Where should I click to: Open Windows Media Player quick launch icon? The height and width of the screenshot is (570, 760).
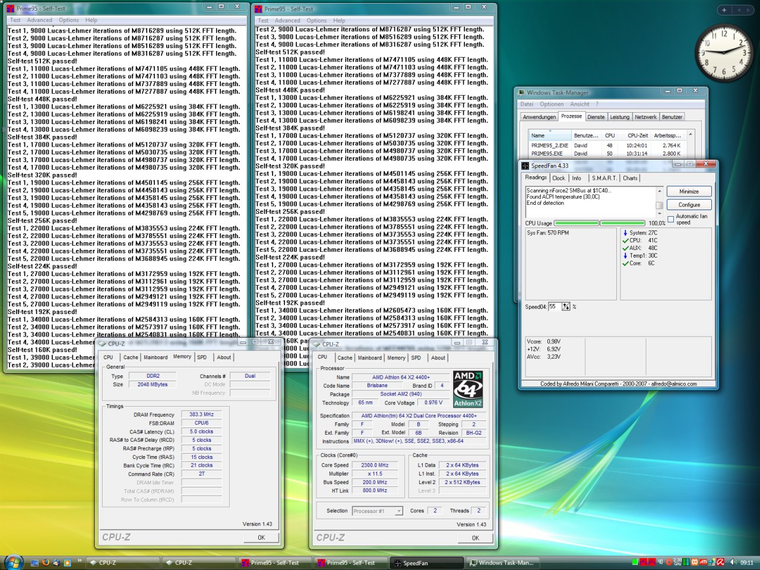pos(68,563)
